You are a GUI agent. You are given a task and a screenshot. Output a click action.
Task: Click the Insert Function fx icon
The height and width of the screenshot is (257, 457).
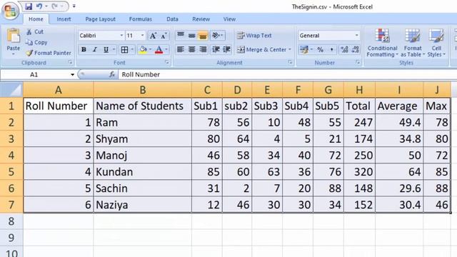pos(112,74)
